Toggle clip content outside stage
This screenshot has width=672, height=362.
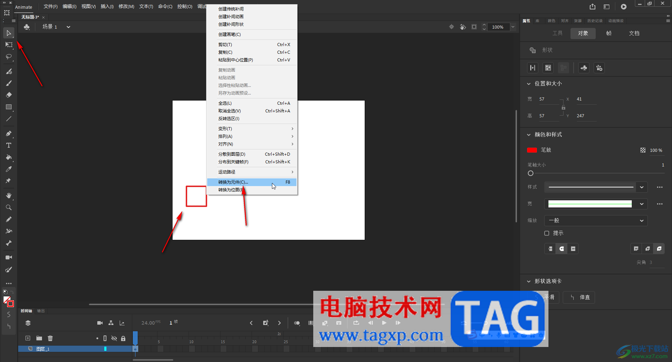coord(474,27)
